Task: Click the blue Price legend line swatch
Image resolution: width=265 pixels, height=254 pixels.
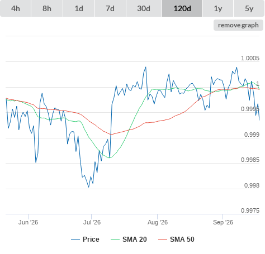Action: 75,239
